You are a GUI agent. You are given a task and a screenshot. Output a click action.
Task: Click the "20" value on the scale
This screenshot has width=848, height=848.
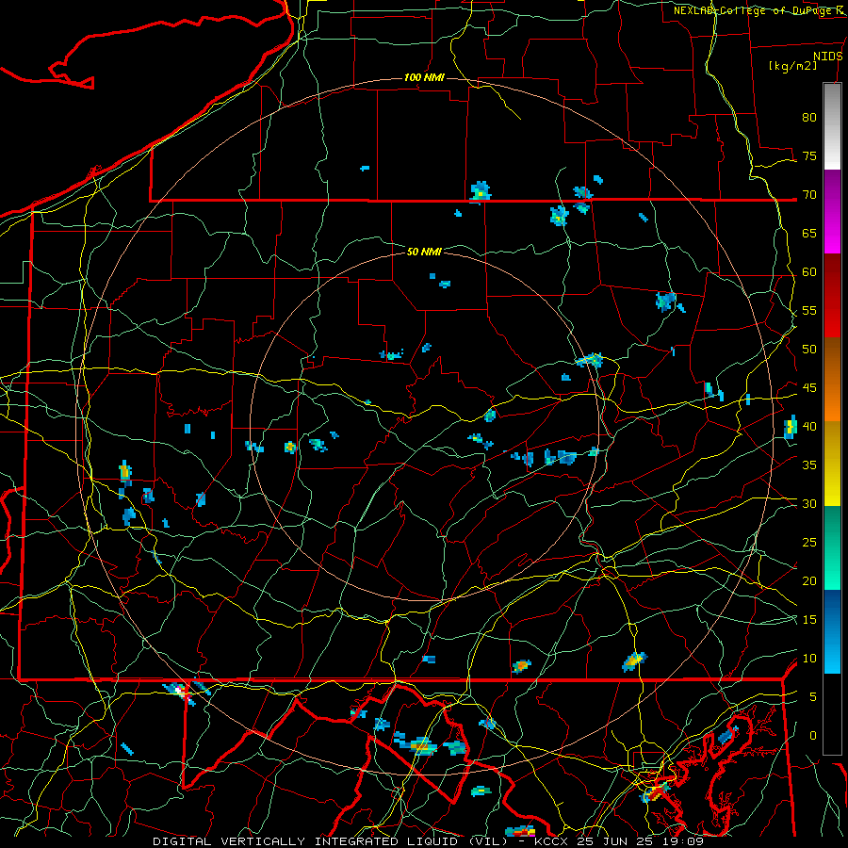pyautogui.click(x=809, y=580)
